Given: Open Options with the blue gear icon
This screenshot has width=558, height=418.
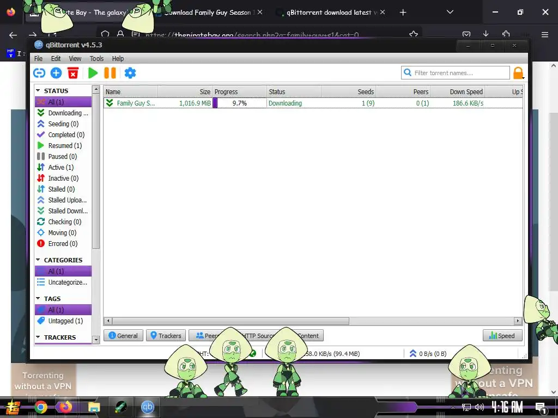Looking at the screenshot, I should [130, 73].
